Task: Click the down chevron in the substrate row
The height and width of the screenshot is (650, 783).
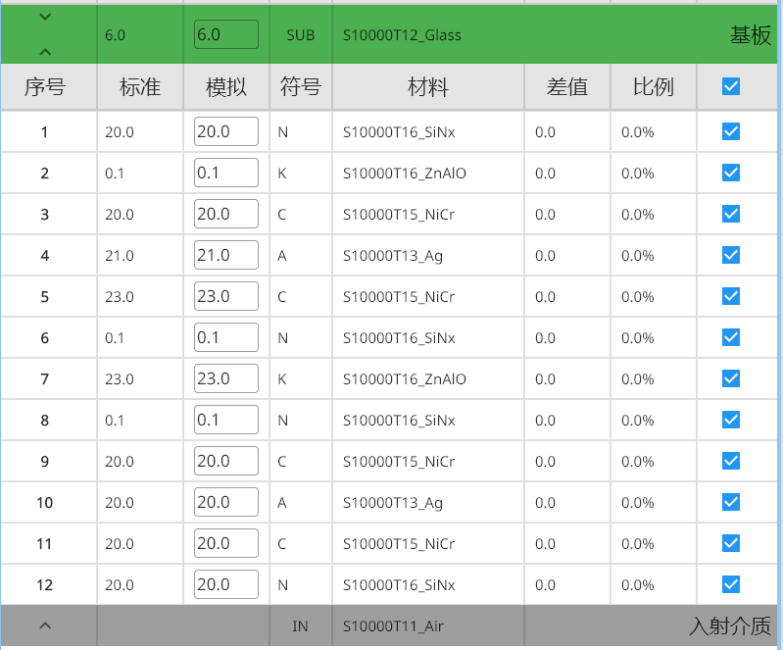Action: pos(45,18)
